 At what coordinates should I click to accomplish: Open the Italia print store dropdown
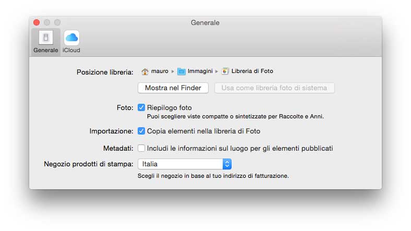click(x=180, y=164)
